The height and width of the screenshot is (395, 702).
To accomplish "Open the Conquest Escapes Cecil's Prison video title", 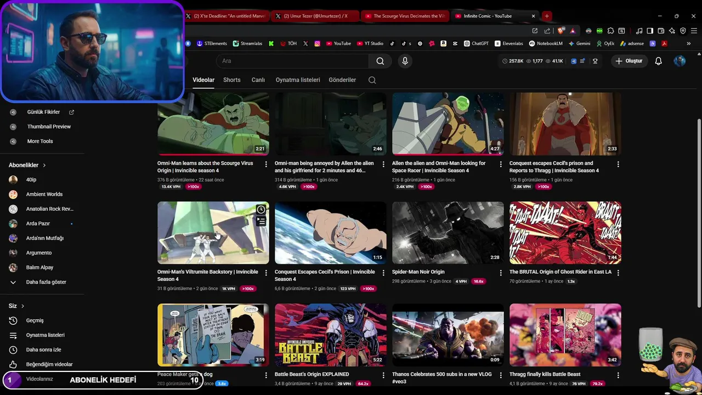I will 325,275.
